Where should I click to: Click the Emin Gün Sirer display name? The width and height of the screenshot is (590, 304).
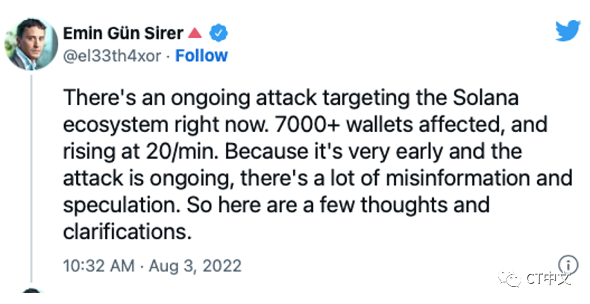tap(123, 34)
